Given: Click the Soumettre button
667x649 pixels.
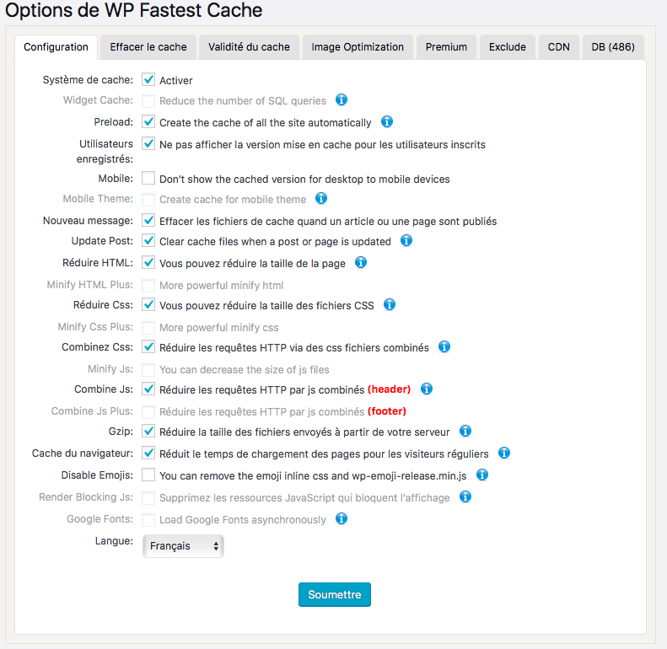Looking at the screenshot, I should pyautogui.click(x=335, y=594).
